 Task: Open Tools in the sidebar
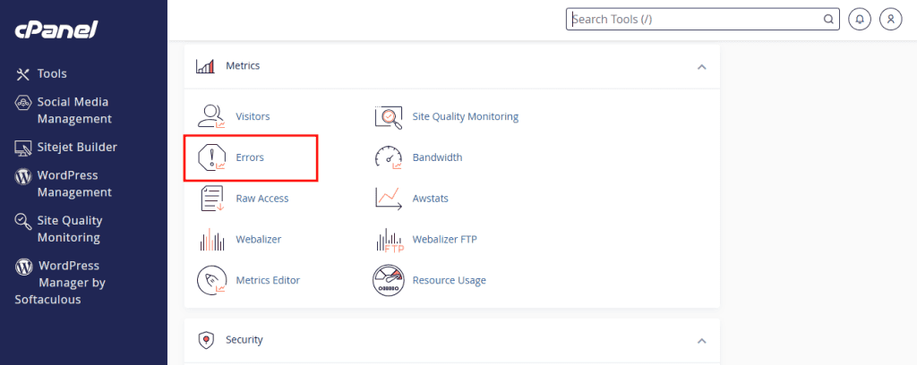[x=52, y=74]
